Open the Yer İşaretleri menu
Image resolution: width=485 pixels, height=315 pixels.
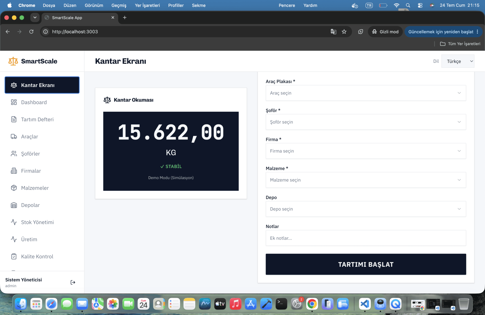[147, 5]
